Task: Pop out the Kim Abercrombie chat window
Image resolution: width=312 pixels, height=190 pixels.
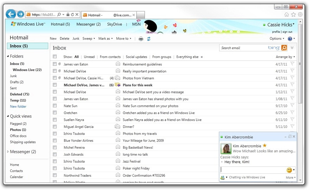Action: pyautogui.click(x=290, y=137)
